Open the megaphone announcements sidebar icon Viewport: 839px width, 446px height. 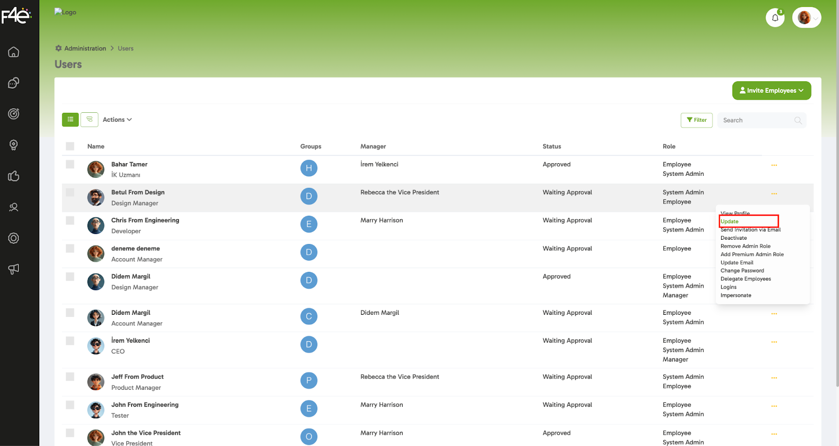tap(14, 269)
